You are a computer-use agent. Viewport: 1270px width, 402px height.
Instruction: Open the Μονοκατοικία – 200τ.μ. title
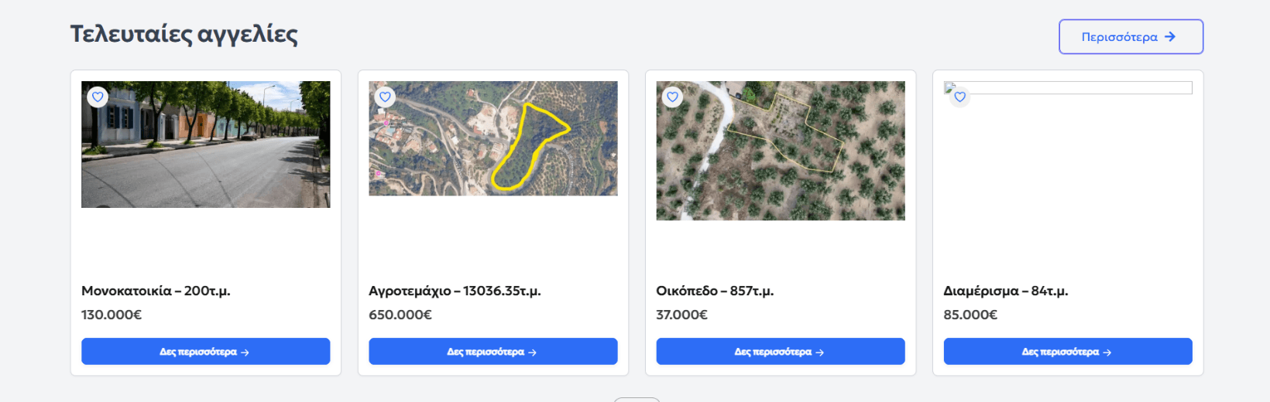pyautogui.click(x=156, y=291)
